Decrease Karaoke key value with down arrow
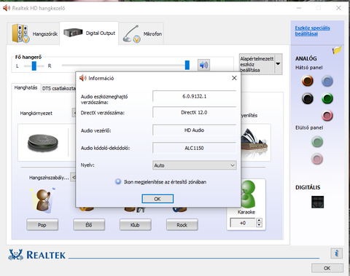Viewport: 350px width, 276px height. pyautogui.click(x=259, y=225)
